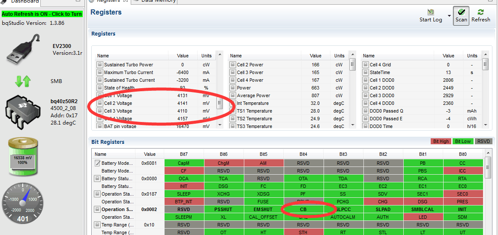Viewport: 498px width, 235px height.
Task: Click the bq40z50R2 chip icon
Action: click(x=24, y=112)
